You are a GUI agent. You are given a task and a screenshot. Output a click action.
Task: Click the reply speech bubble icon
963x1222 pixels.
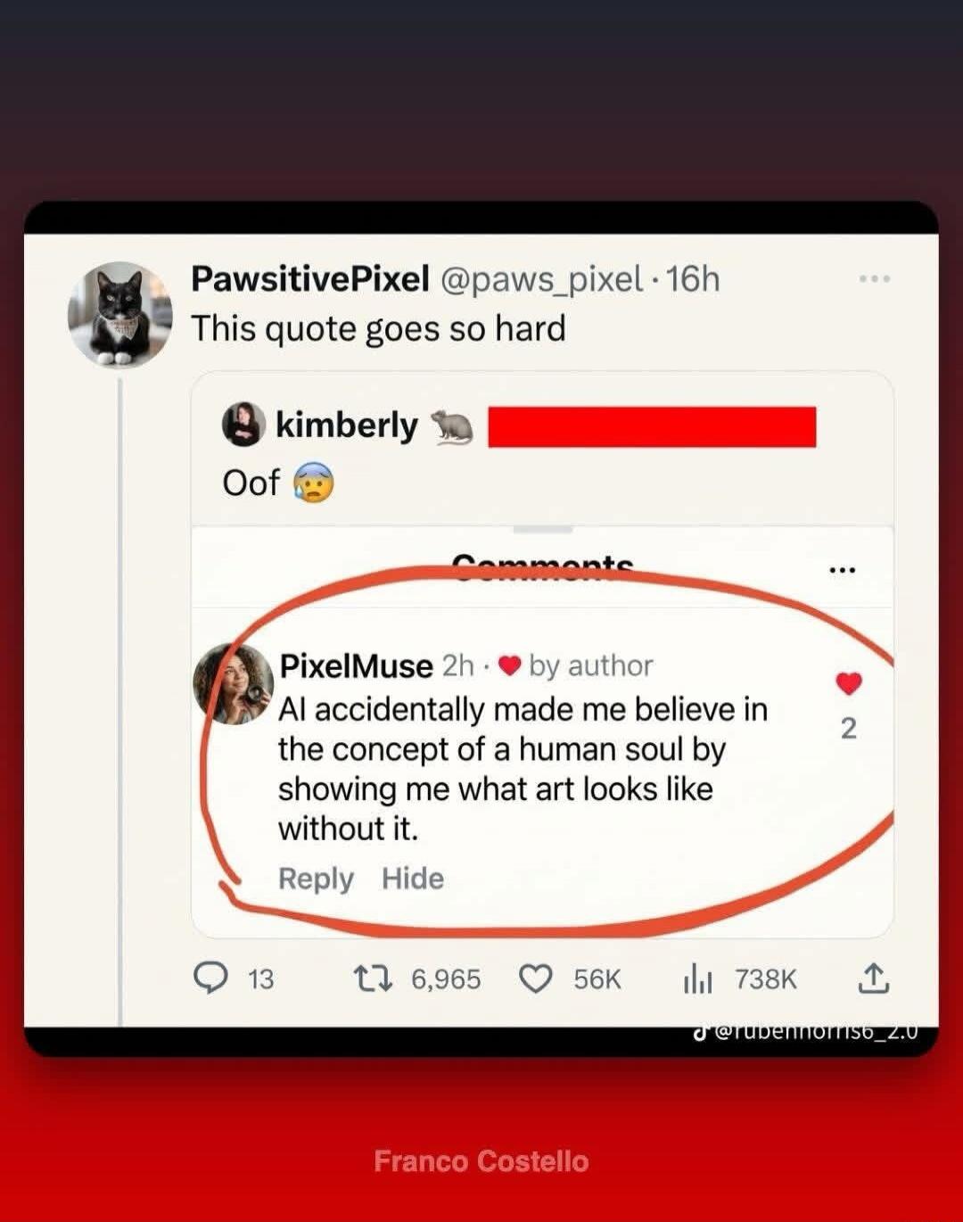point(210,978)
